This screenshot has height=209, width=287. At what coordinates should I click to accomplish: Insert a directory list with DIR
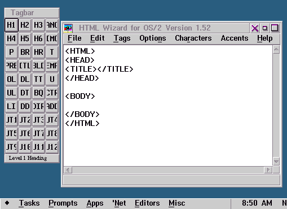pos(38,106)
